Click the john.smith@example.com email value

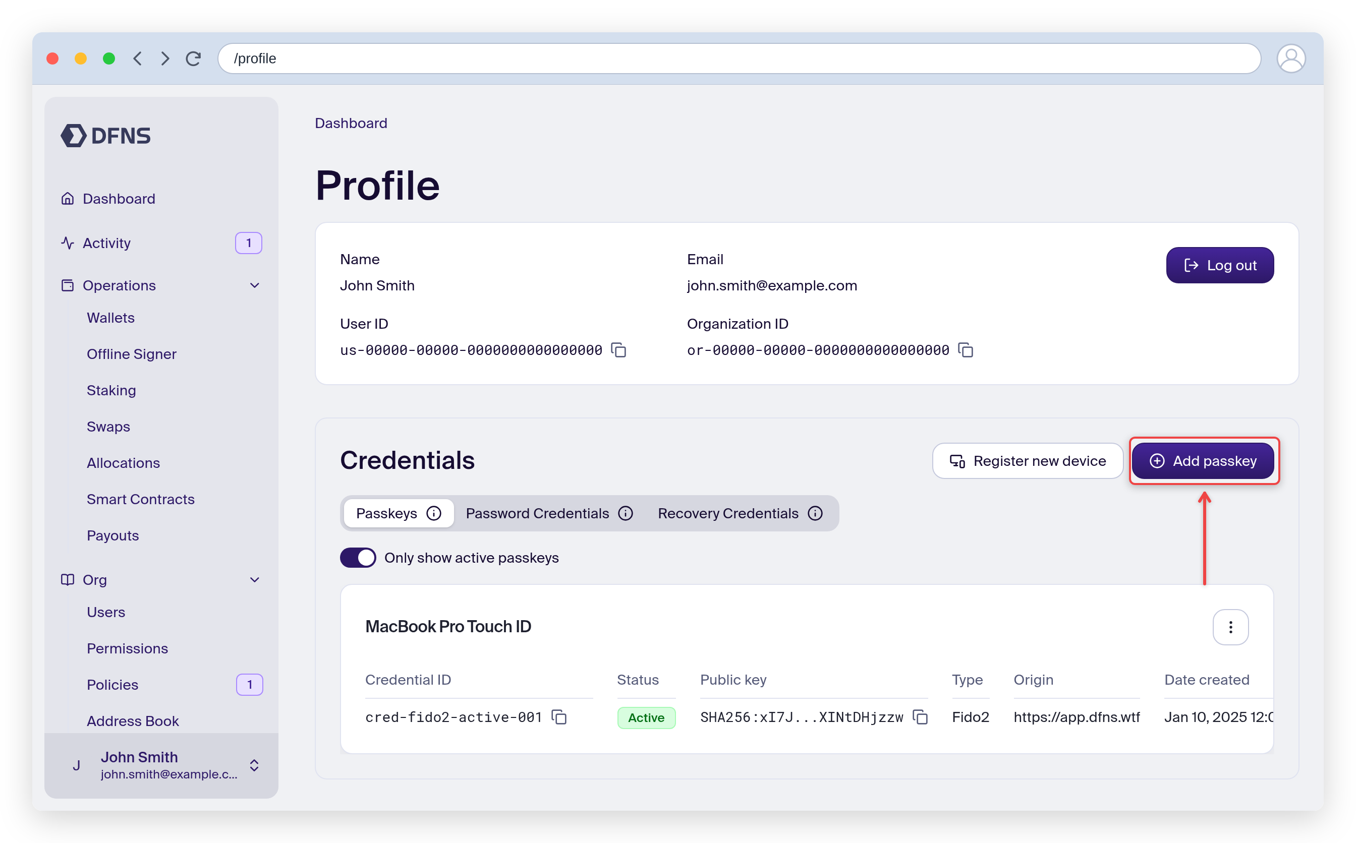coord(772,285)
